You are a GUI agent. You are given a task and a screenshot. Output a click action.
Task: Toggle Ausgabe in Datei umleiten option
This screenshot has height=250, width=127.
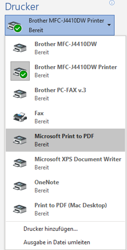tap(57, 242)
